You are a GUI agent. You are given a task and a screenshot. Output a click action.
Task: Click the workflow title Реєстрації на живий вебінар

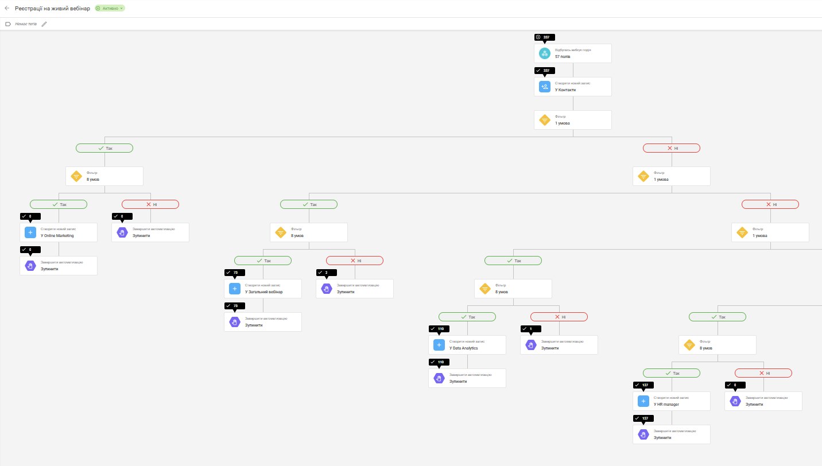52,9
